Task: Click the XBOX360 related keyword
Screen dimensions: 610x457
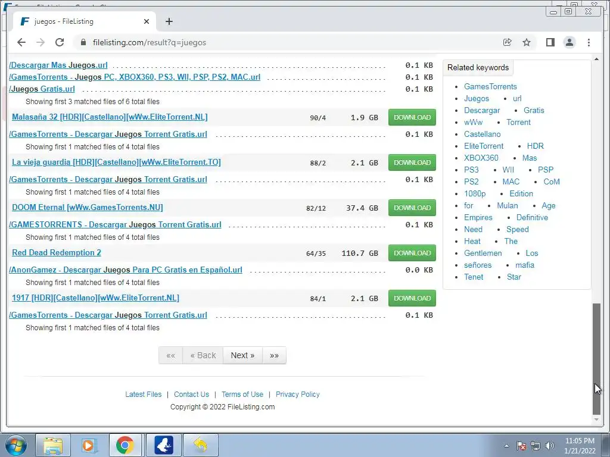Action: 481,158
